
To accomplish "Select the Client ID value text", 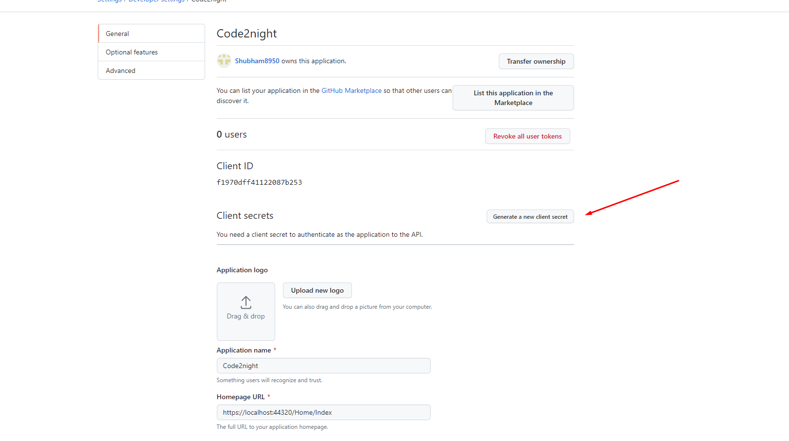I will pyautogui.click(x=259, y=182).
